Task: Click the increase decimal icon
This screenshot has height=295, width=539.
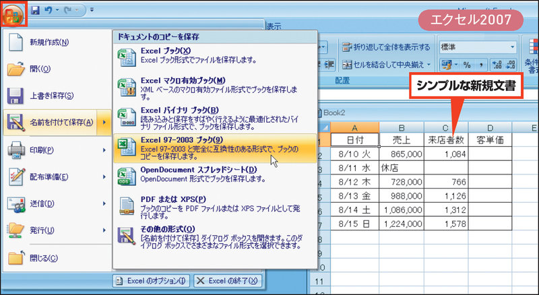Action: point(496,65)
